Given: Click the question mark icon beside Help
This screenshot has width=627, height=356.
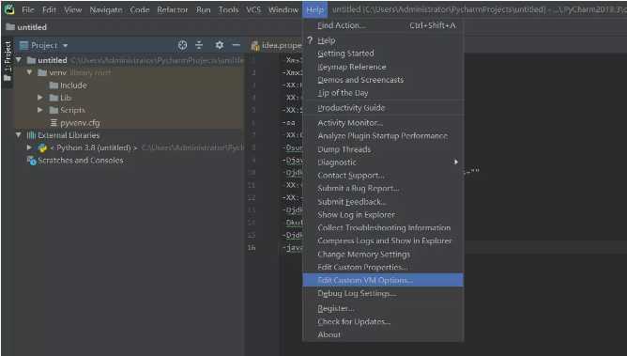Looking at the screenshot, I should click(x=310, y=40).
